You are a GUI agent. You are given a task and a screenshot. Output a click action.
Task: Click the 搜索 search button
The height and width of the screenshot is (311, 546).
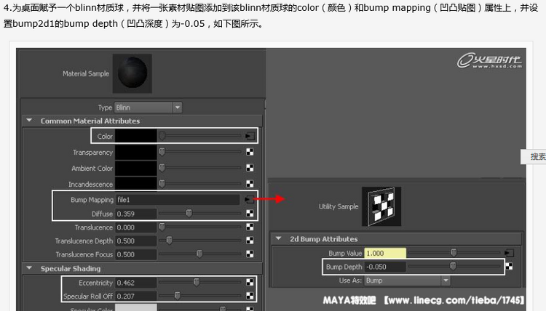tap(537, 156)
